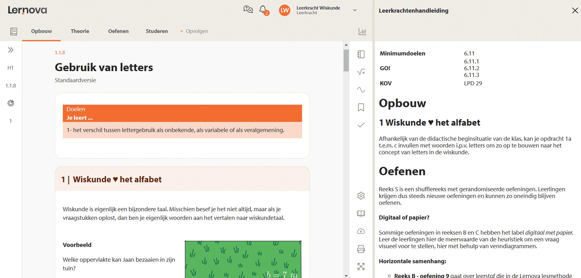Click '1 Wiskunde ♥ het alfabet' in guide panel

point(430,123)
